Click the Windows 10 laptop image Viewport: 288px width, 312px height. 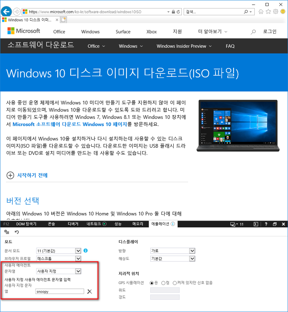pyautogui.click(x=238, y=126)
